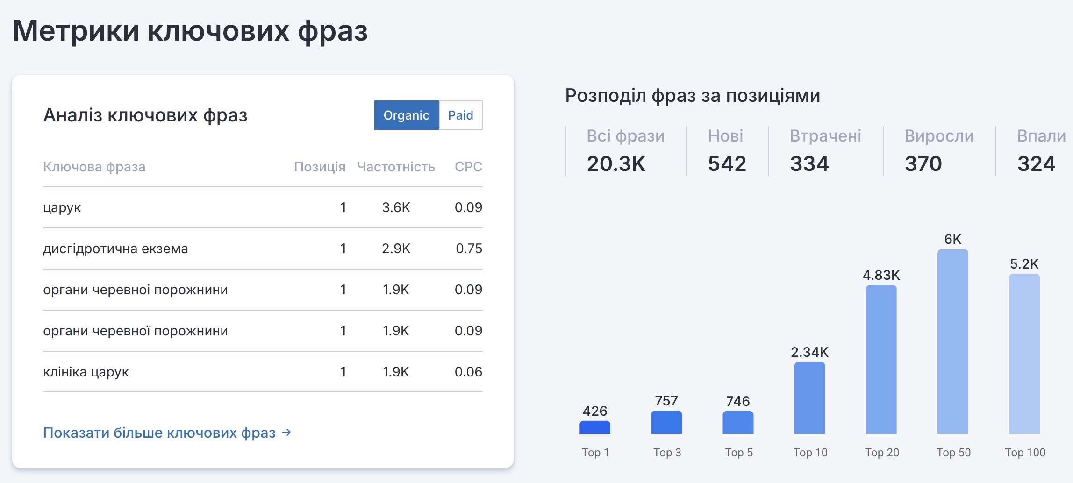Select the 'Впали' phrases metric
The image size is (1073, 483).
[x=1040, y=150]
